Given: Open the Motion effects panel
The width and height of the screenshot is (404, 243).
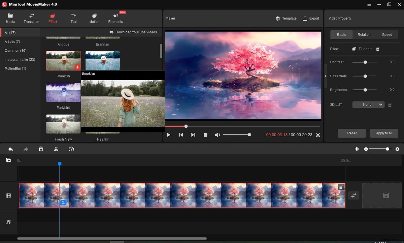Looking at the screenshot, I should (x=94, y=18).
